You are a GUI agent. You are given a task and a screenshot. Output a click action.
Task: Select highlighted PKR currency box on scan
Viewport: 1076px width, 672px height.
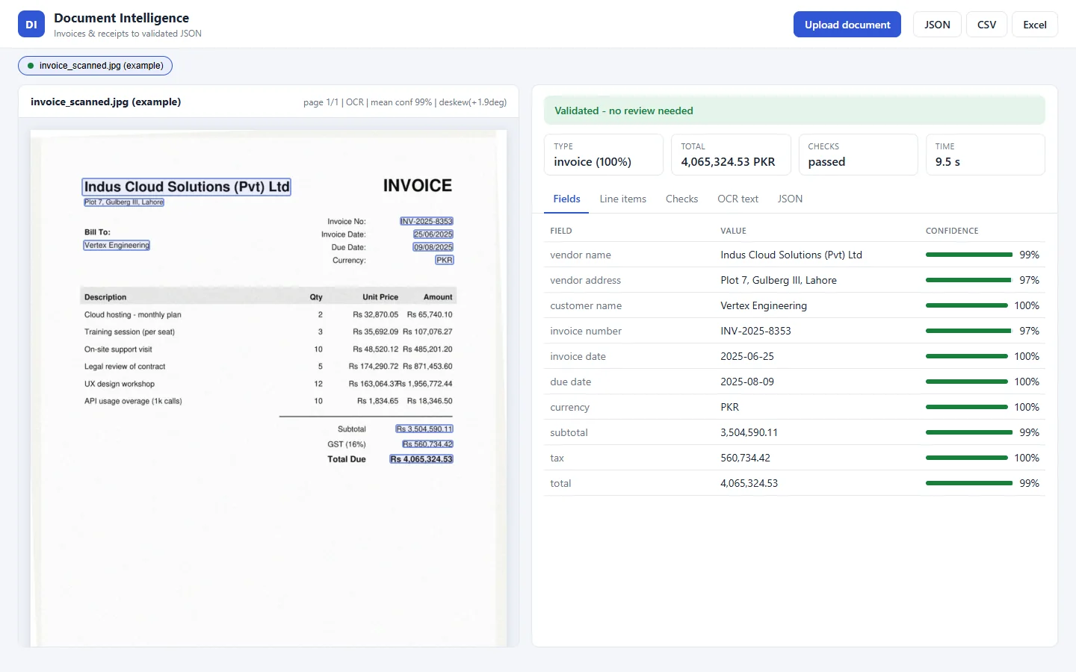[445, 260]
